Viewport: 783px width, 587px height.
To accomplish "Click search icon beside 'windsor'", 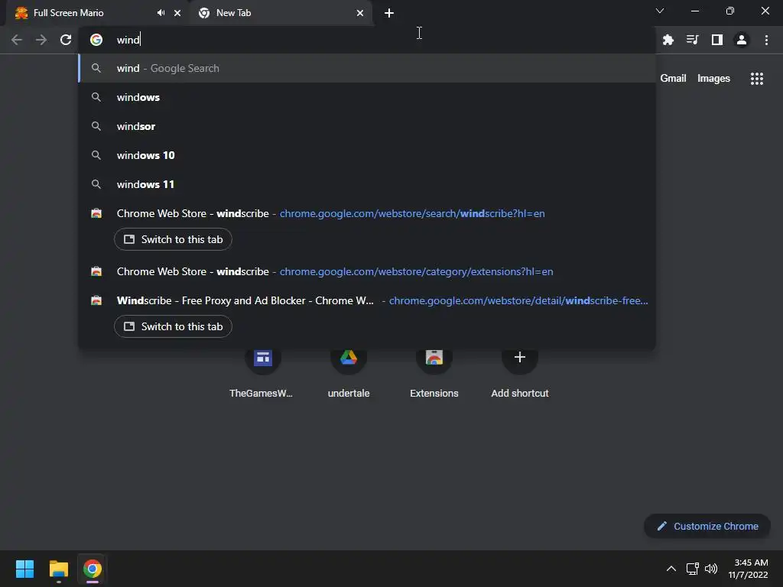I will click(x=96, y=126).
